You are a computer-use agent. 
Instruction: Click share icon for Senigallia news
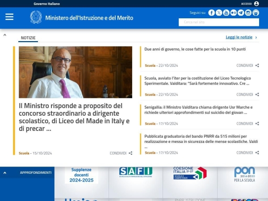(257, 124)
